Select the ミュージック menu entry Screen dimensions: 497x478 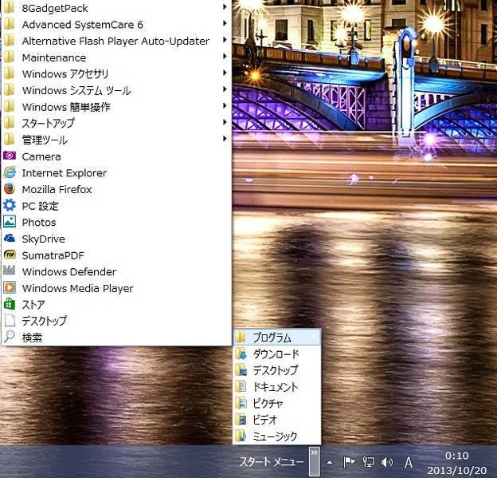tap(277, 436)
